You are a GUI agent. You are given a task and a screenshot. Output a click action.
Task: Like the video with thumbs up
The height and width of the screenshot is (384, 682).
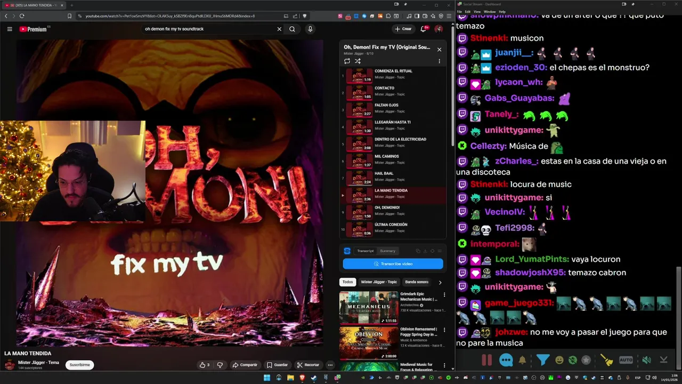[x=204, y=365]
